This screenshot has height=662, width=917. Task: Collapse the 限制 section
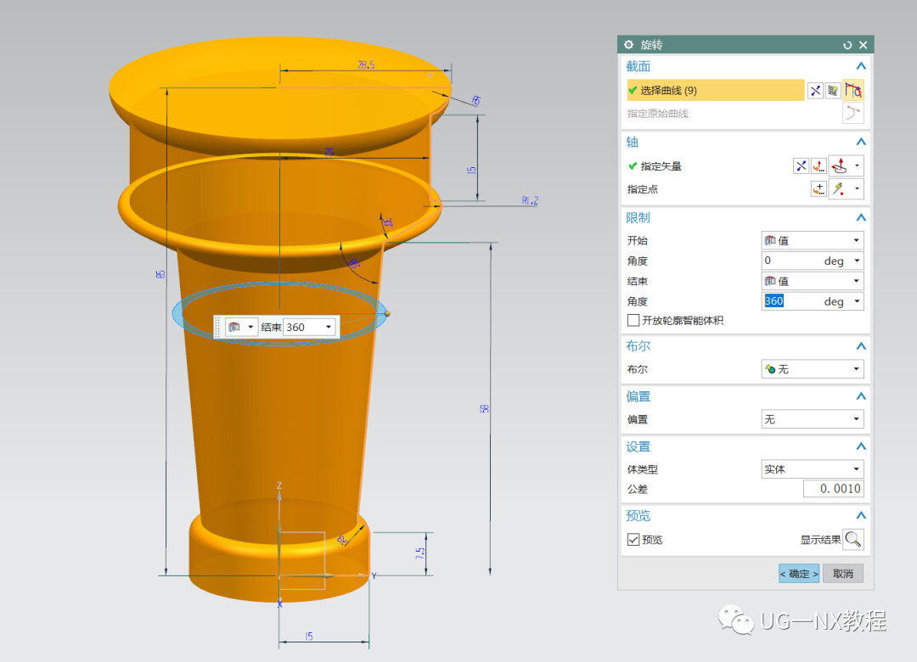(861, 217)
